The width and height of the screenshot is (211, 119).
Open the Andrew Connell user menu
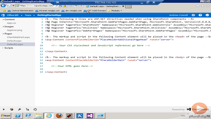point(178,15)
